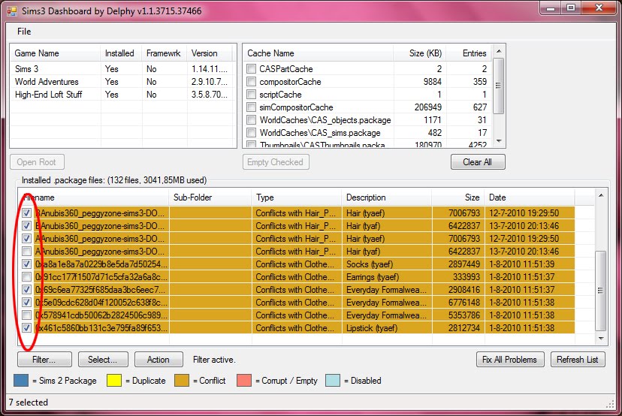Select the 0x578941cdb50062b2824506c989 package row
Screen dimensions: 622x416
coord(297,315)
